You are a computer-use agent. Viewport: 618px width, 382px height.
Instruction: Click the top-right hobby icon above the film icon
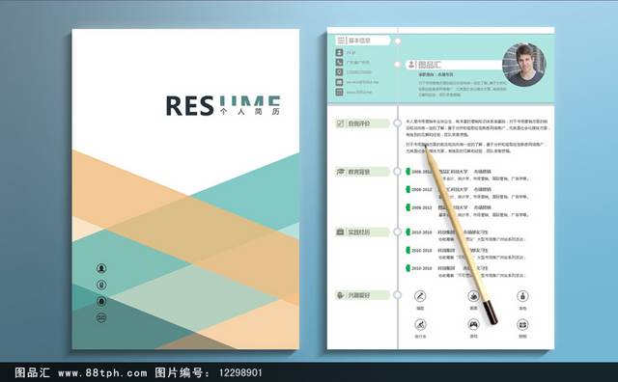coord(522,296)
